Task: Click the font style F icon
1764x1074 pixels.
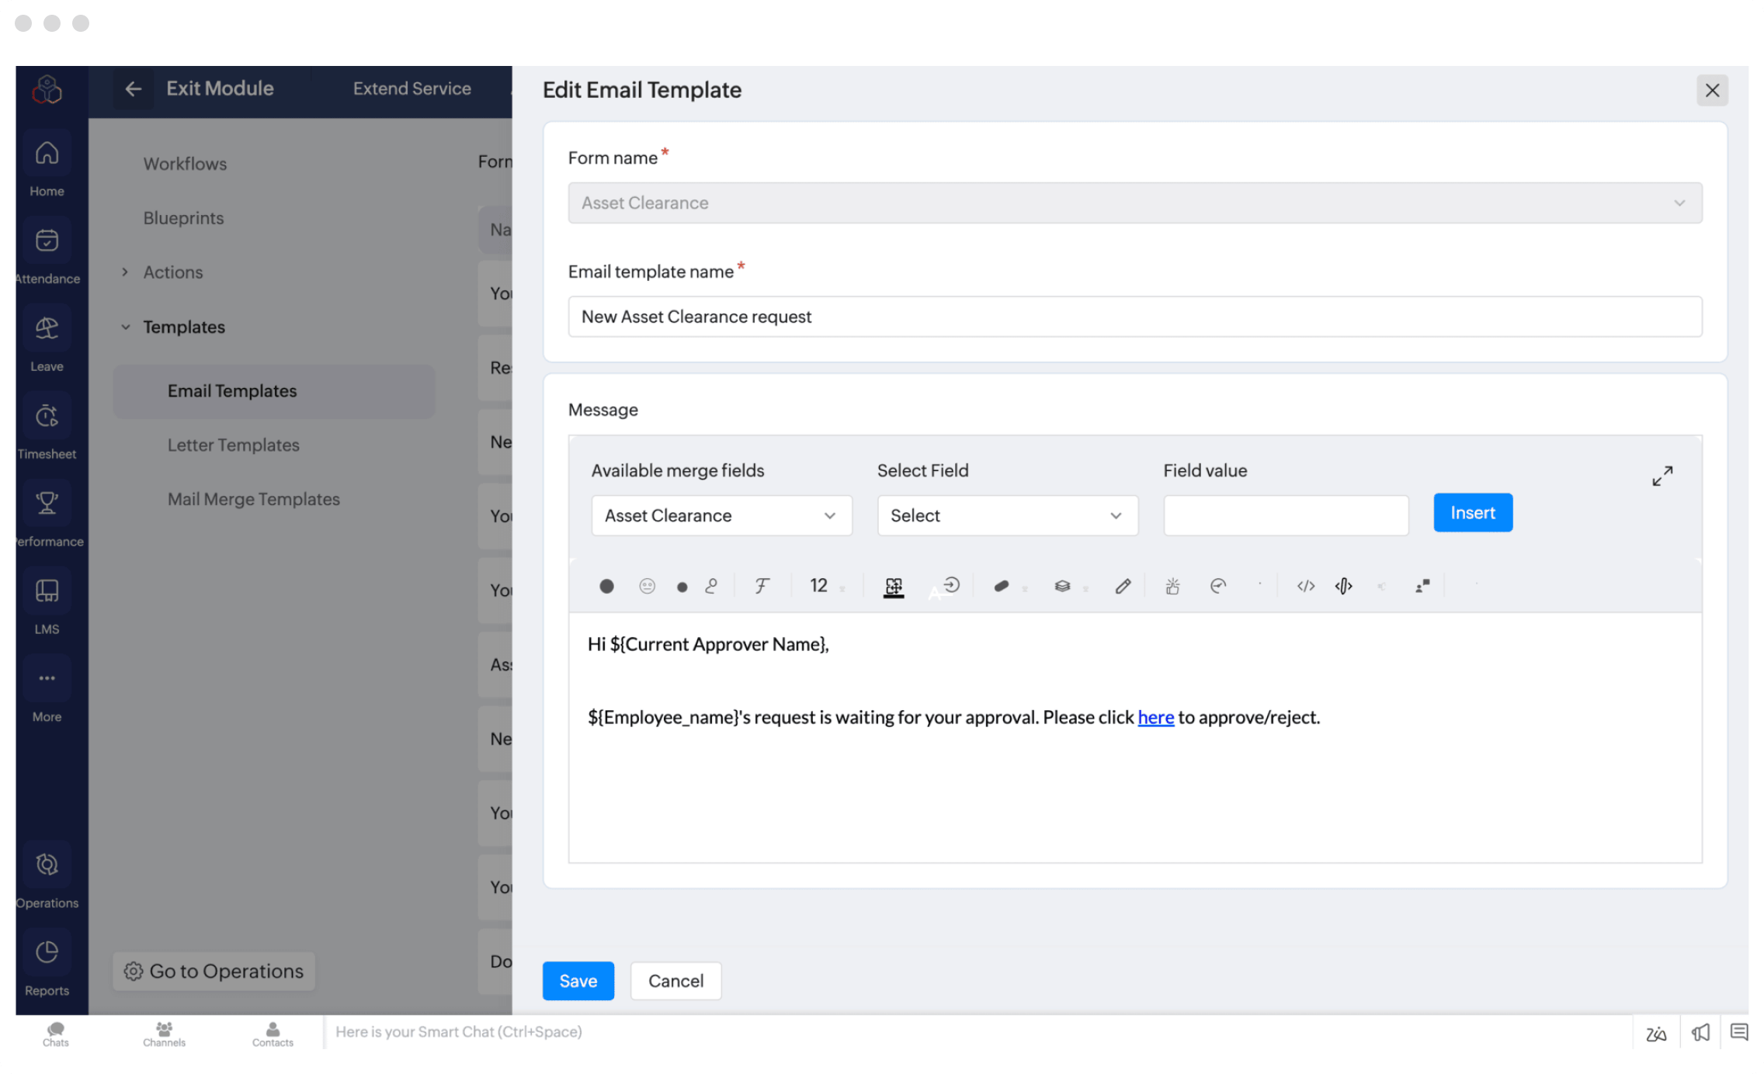Action: pos(762,586)
